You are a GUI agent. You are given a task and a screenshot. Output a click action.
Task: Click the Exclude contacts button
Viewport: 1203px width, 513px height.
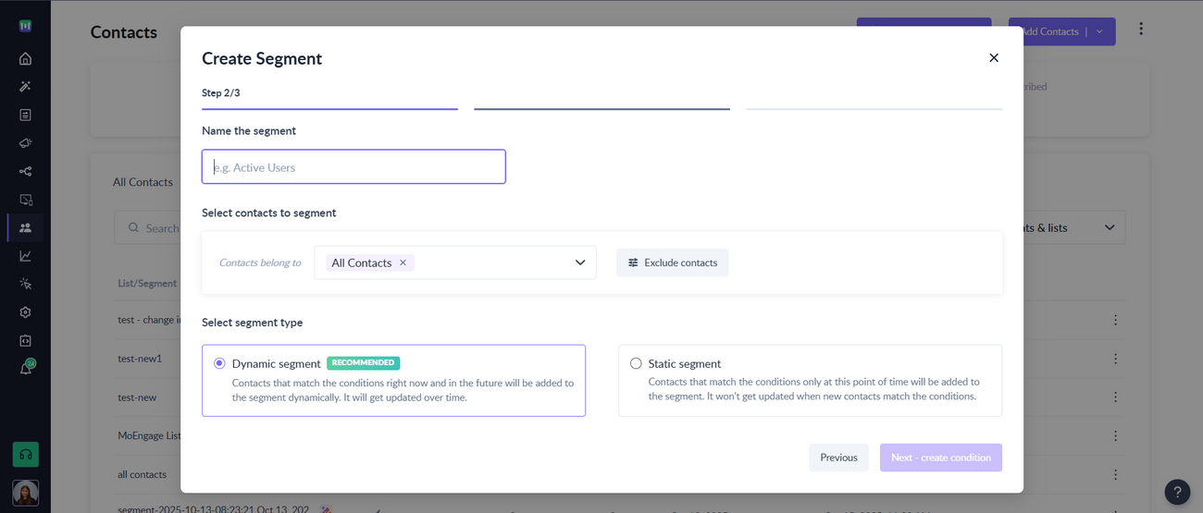(x=673, y=263)
